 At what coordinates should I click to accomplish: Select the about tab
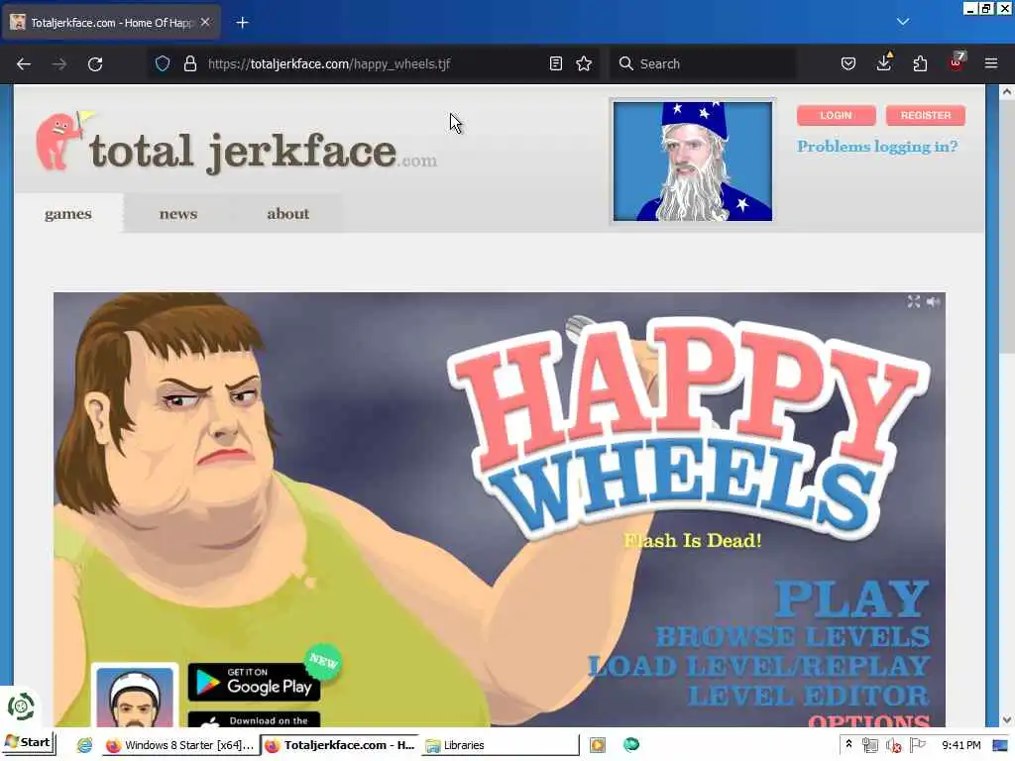tap(288, 214)
